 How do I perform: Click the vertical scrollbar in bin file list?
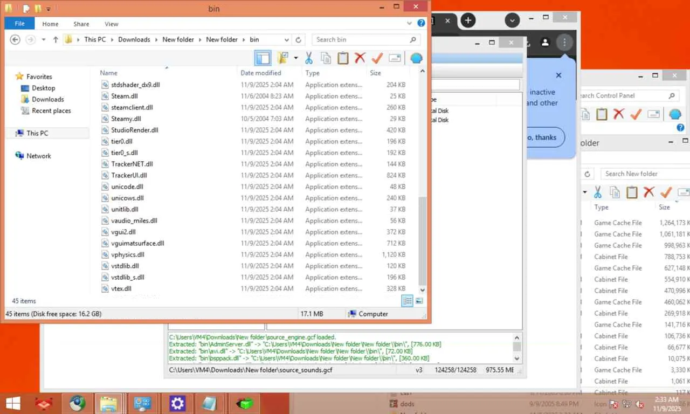click(423, 241)
